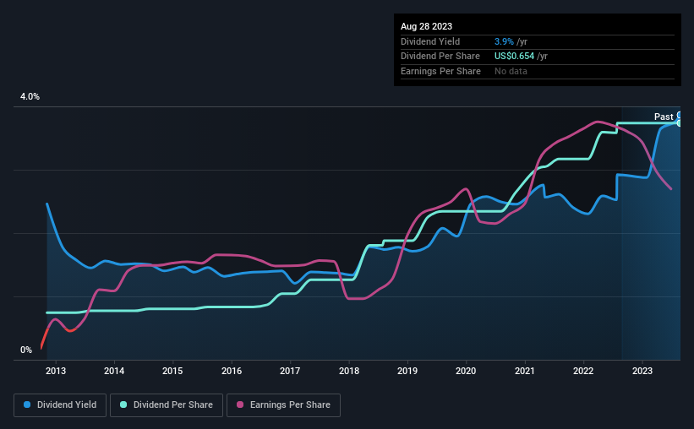Click the teal end-point marker near Past
This screenshot has width=694, height=429.
tap(679, 123)
